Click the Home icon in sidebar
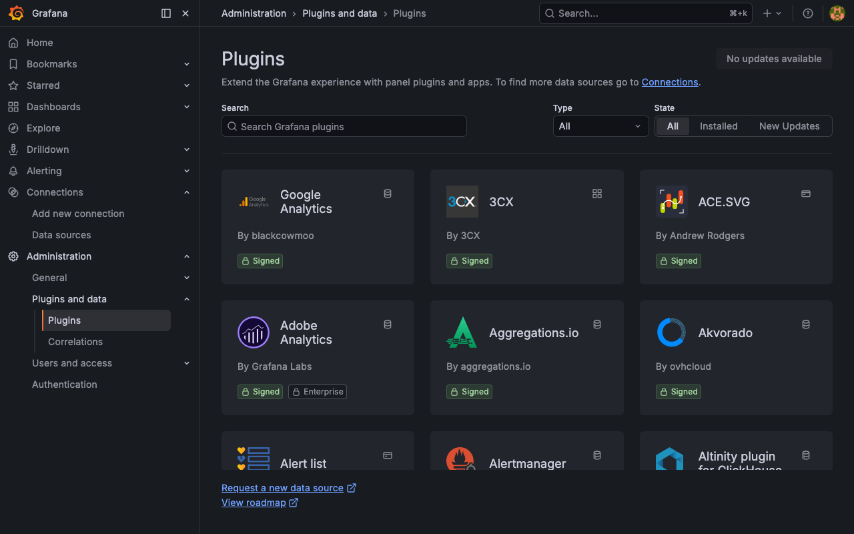This screenshot has height=534, width=854. pyautogui.click(x=13, y=43)
